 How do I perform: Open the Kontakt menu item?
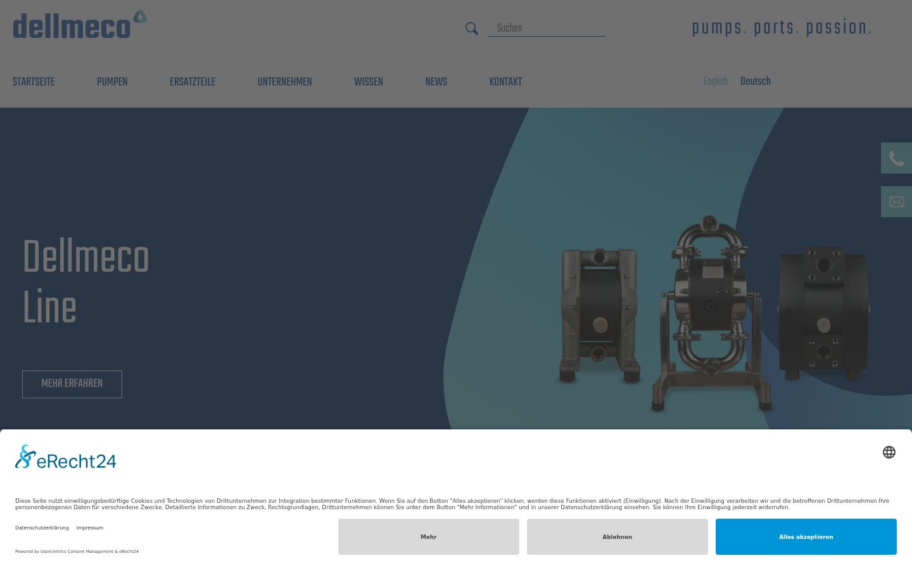pos(505,82)
